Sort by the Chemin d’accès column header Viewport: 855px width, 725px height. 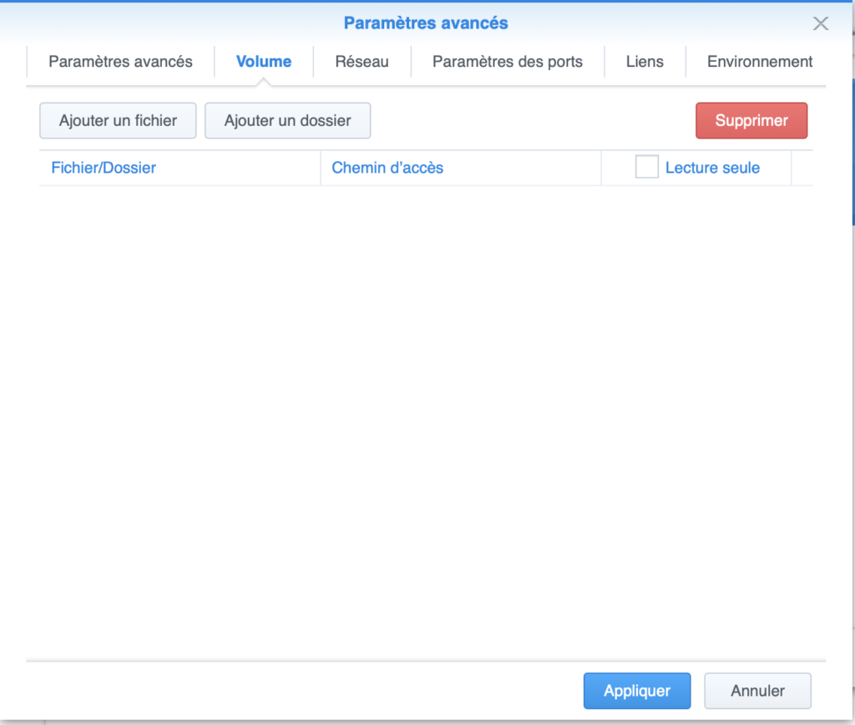(x=461, y=168)
